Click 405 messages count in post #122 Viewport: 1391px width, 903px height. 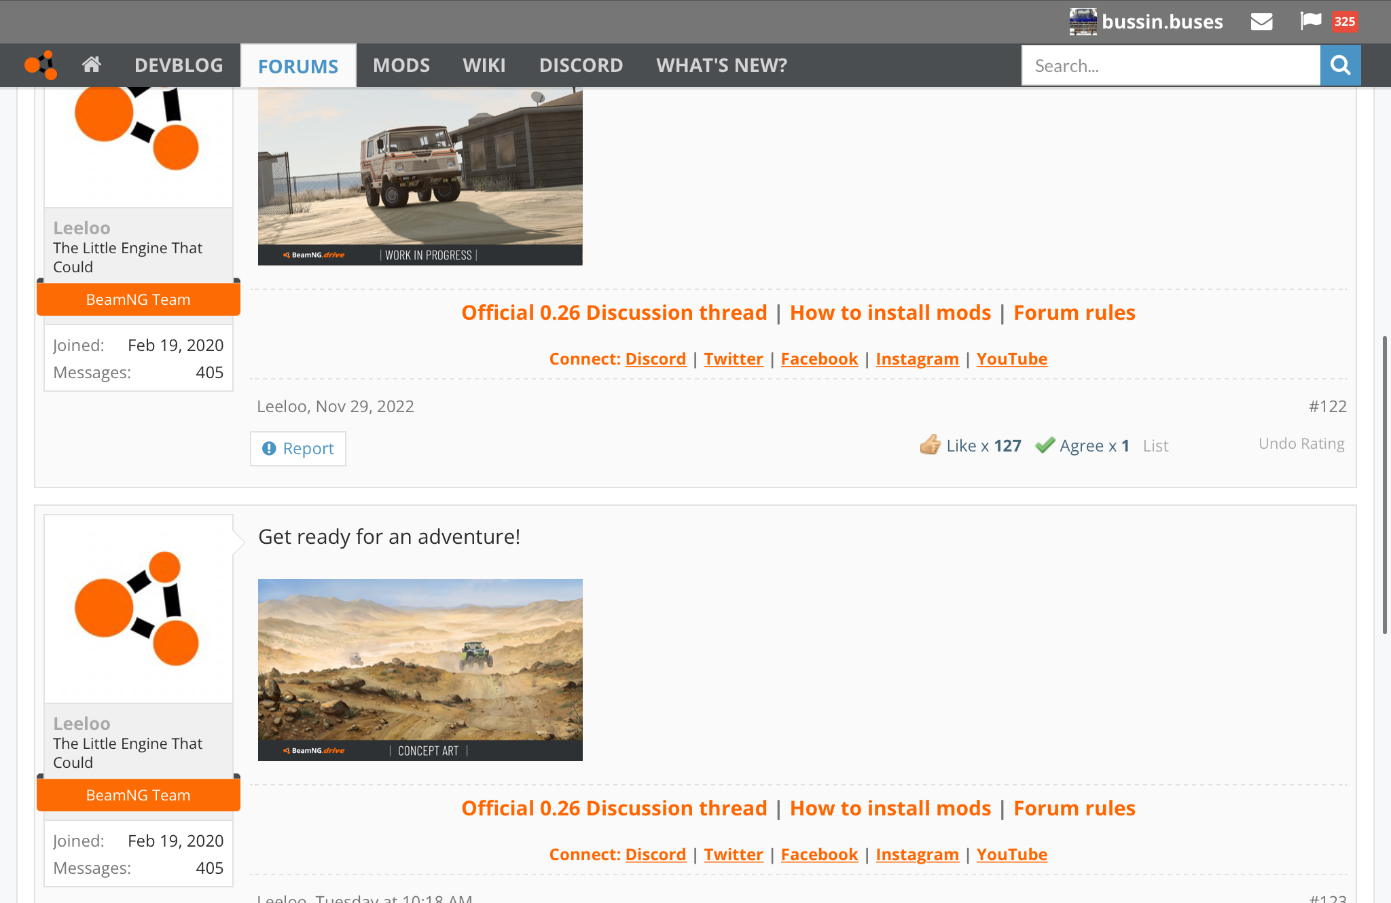(x=209, y=372)
